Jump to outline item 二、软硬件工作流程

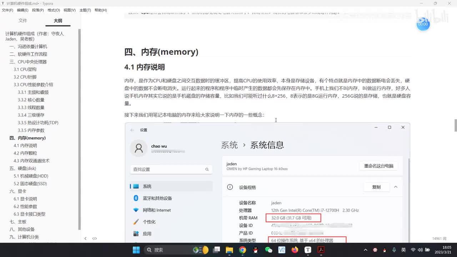coord(28,54)
